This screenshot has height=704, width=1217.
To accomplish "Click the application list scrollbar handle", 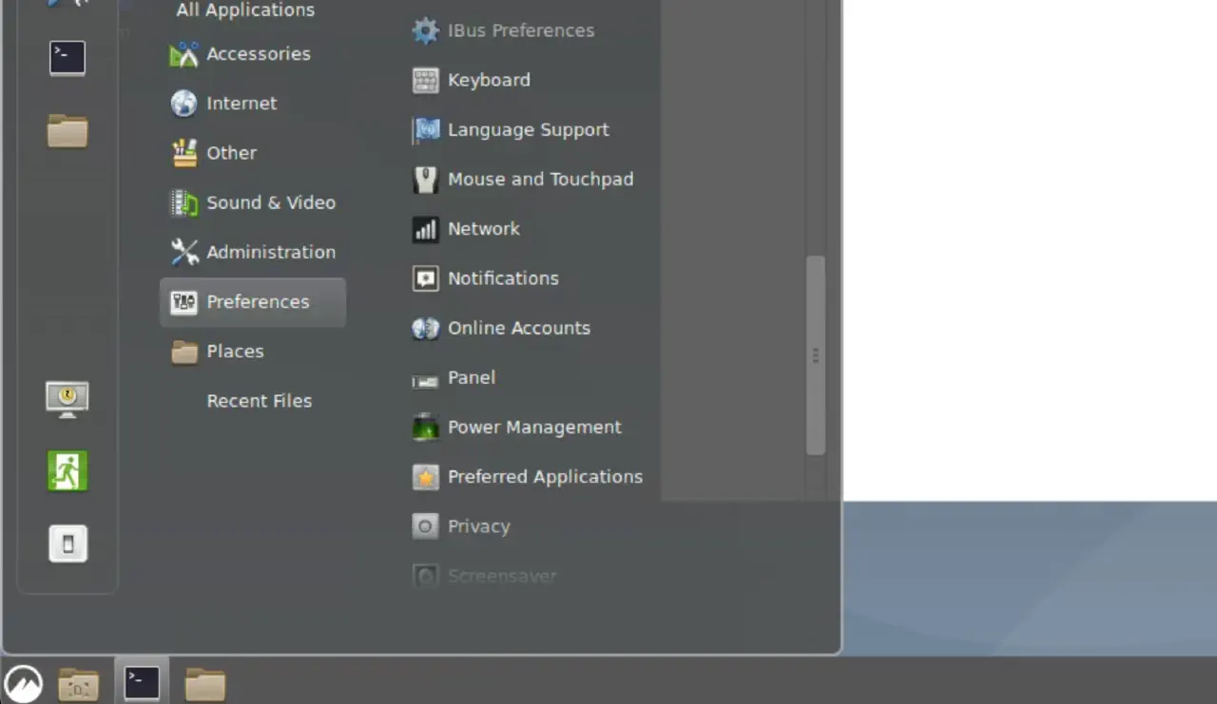I will (x=816, y=355).
